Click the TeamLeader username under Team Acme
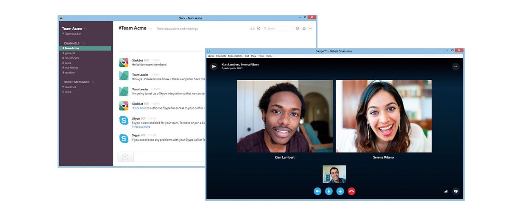This screenshot has height=223, width=522. coord(73,34)
